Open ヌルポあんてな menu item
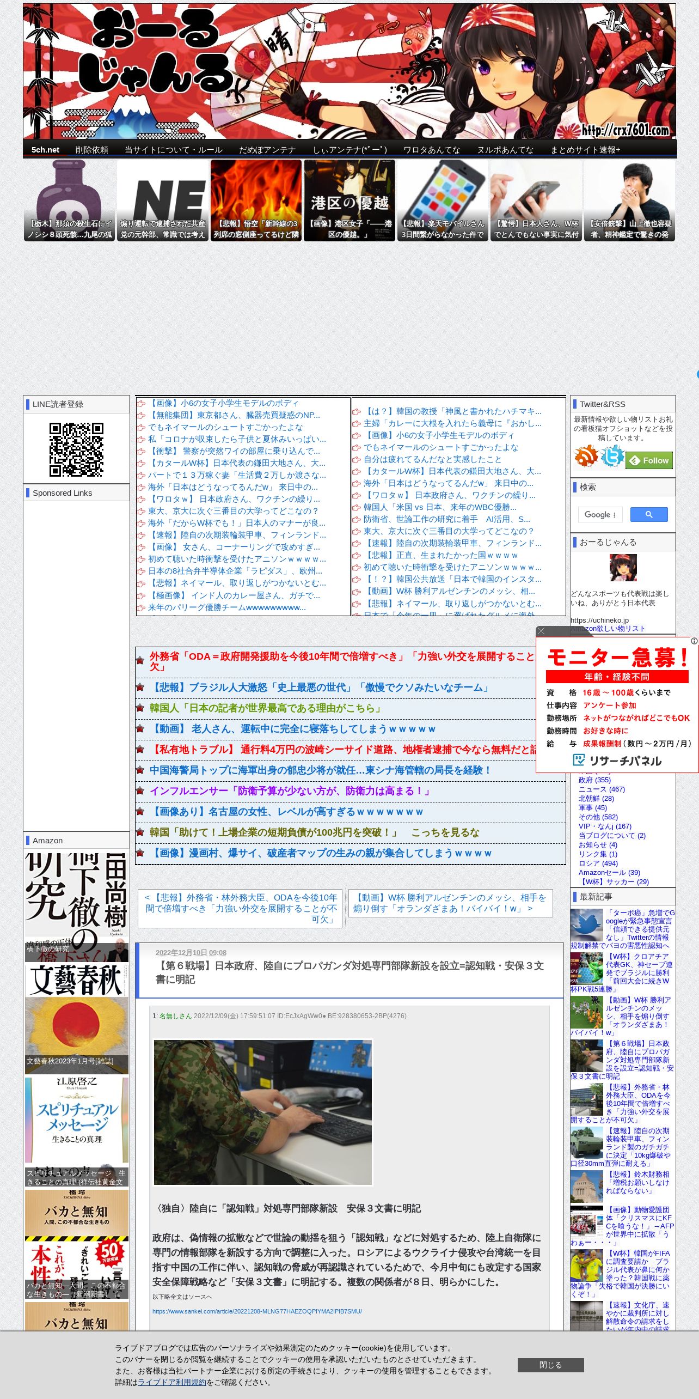699x1399 pixels. (505, 150)
